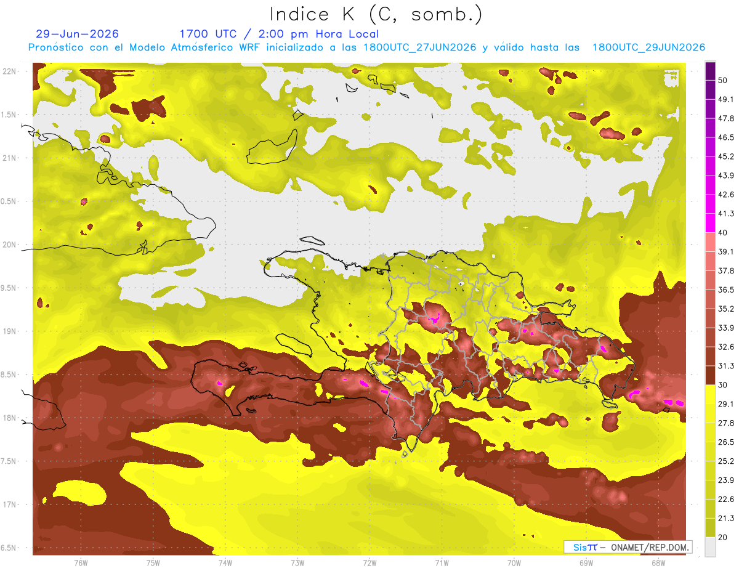Click the "50" colorbar value
The image size is (739, 571).
click(x=723, y=80)
